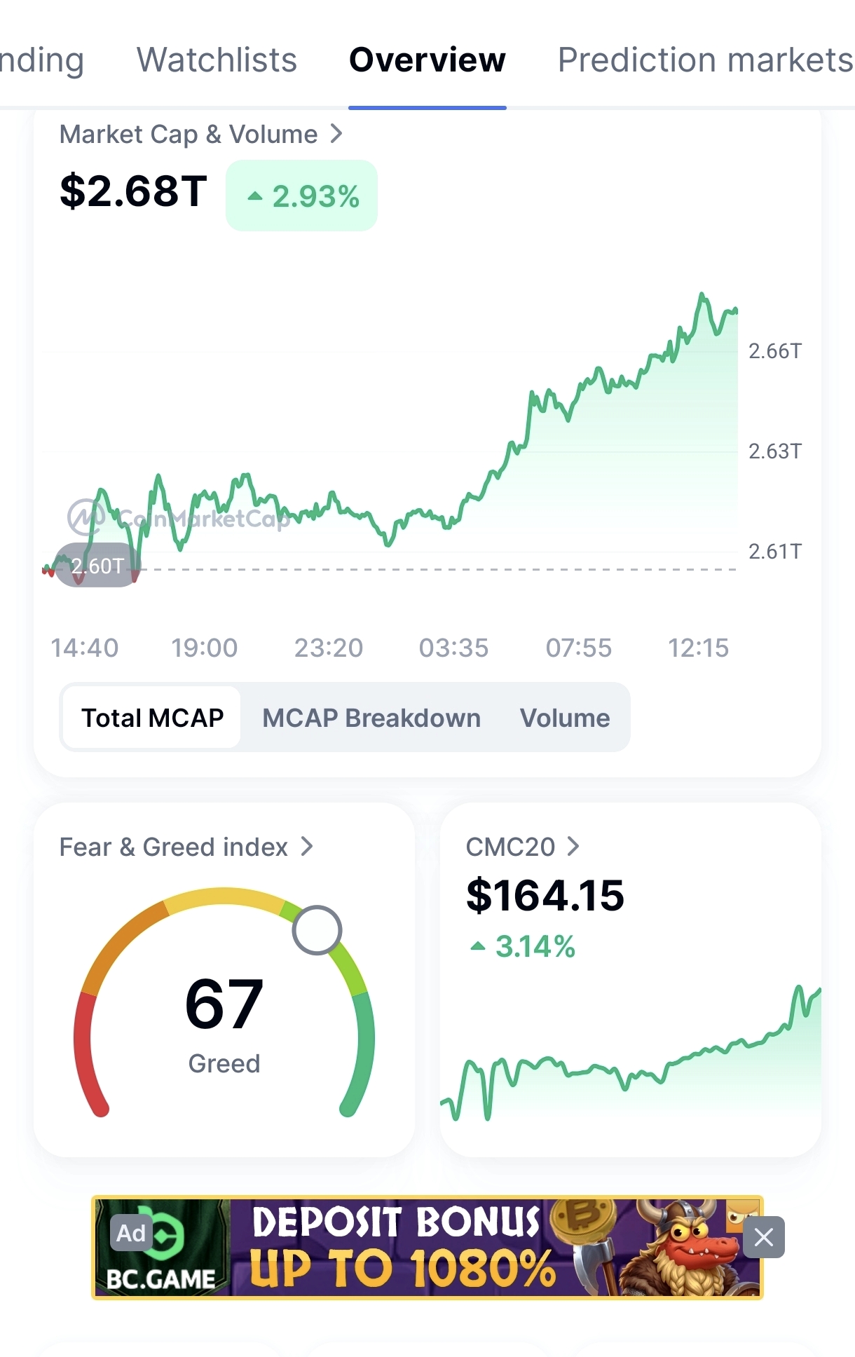Click the BC.GAME logo in the ad
The height and width of the screenshot is (1357, 855).
pos(160,1248)
